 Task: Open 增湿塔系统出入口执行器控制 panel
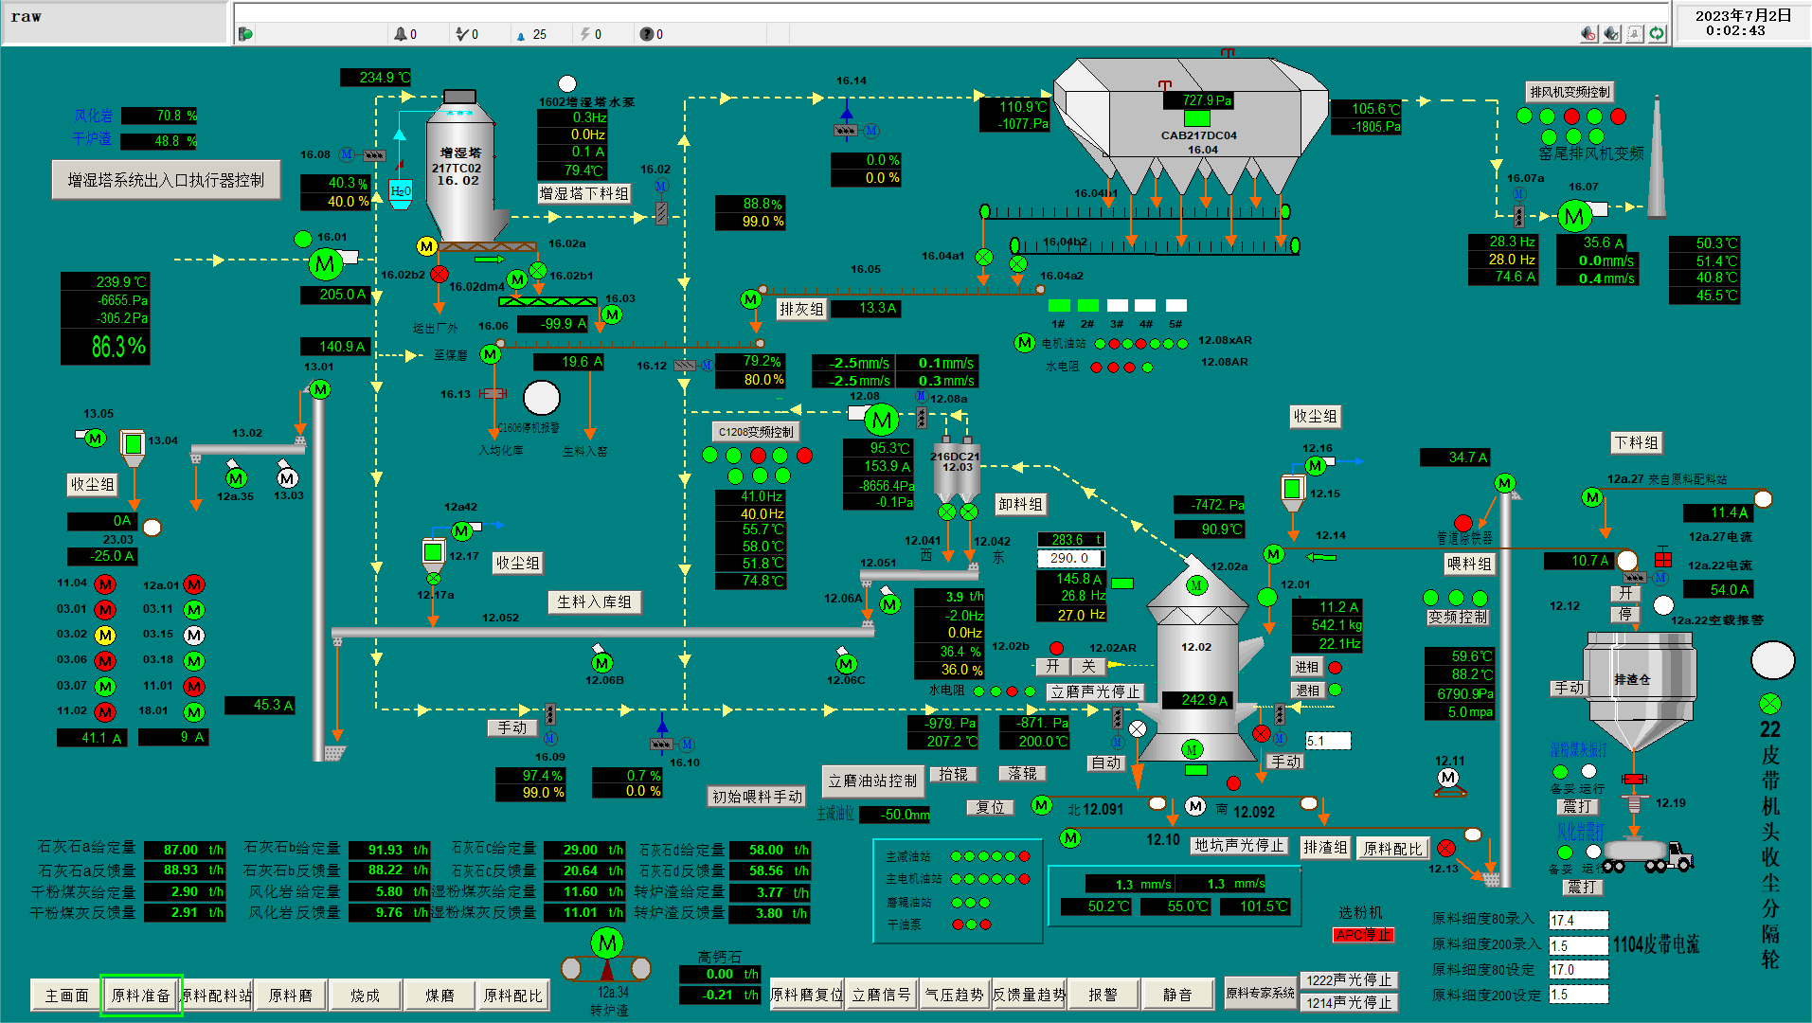166,180
